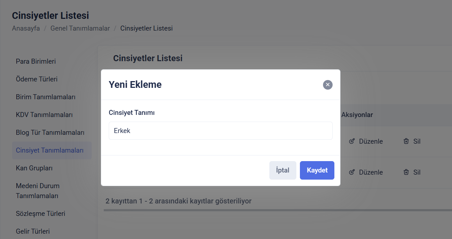Select Ödeme Türleri sidebar item
Screen dimensions: 452x239
point(37,79)
